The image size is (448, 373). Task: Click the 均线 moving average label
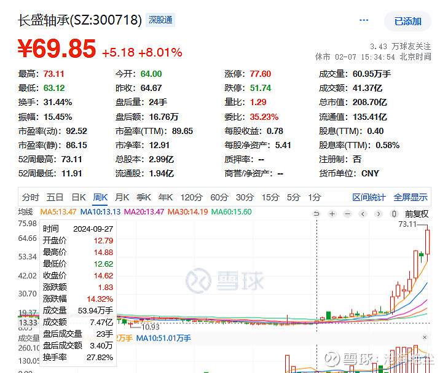[25, 212]
